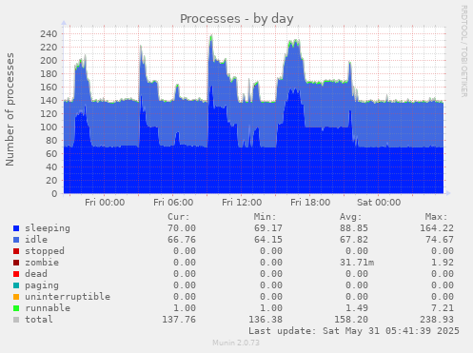Click the 'Last update' timestamp text
The height and width of the screenshot is (353, 473).
pyautogui.click(x=354, y=331)
